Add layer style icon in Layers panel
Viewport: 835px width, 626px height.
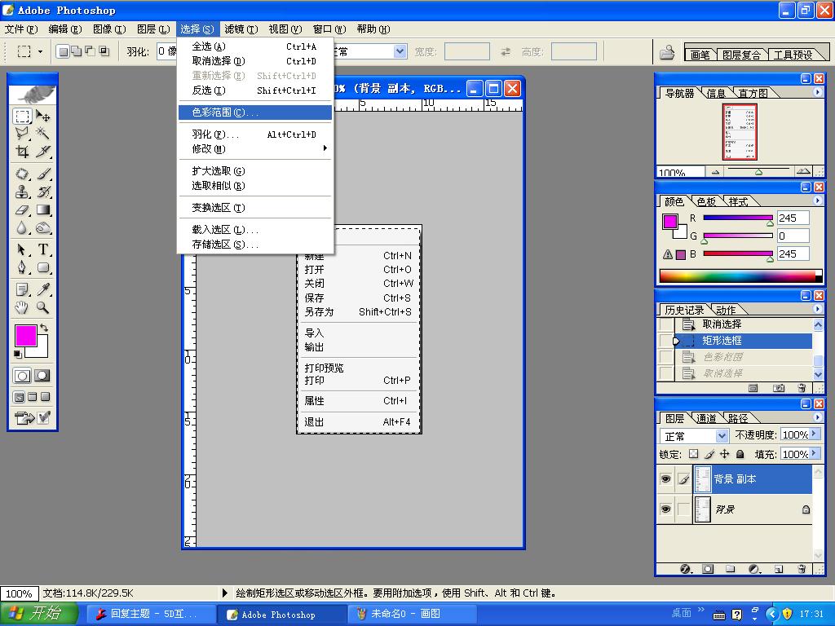[x=687, y=569]
